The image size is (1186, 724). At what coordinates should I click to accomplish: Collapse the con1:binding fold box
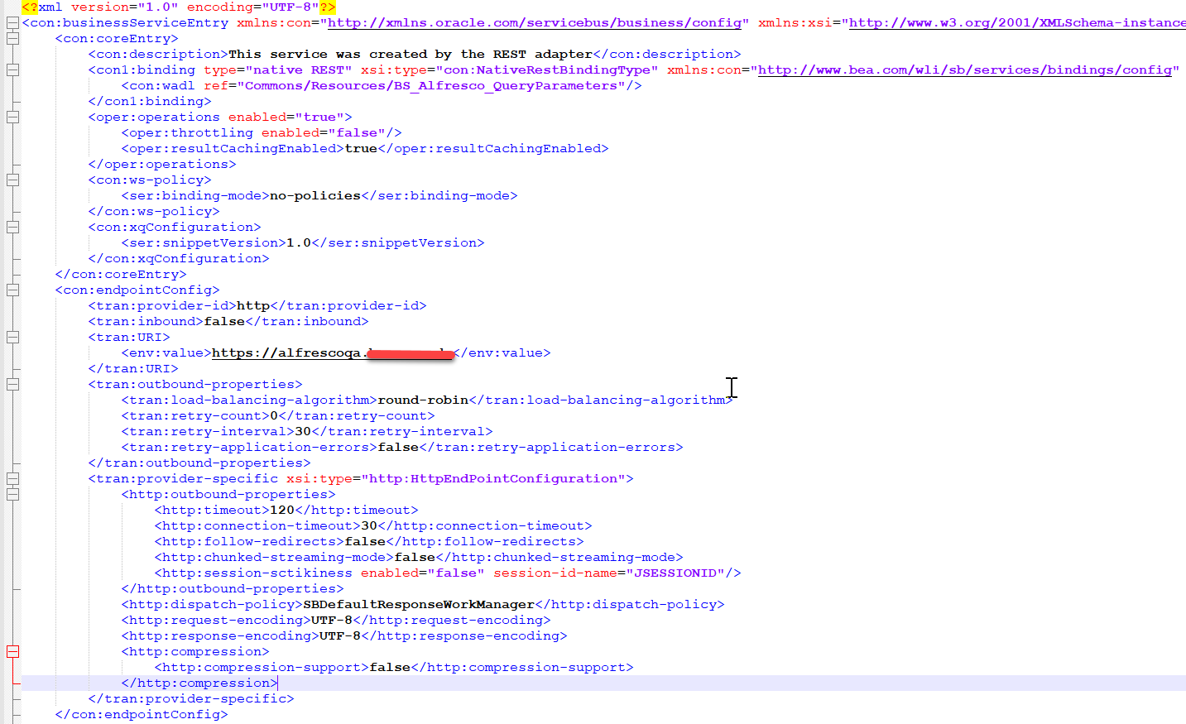point(12,70)
